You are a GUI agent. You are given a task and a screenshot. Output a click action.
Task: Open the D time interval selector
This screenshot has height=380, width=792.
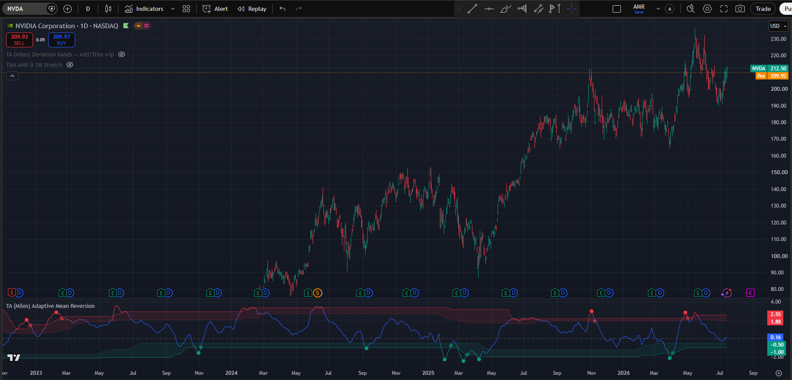(88, 9)
